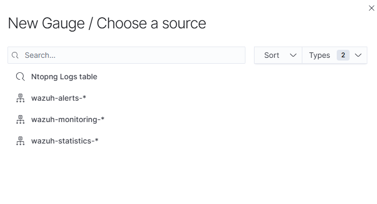This screenshot has width=377, height=204.
Task: Click the Search... placeholder text
Action: tap(40, 55)
